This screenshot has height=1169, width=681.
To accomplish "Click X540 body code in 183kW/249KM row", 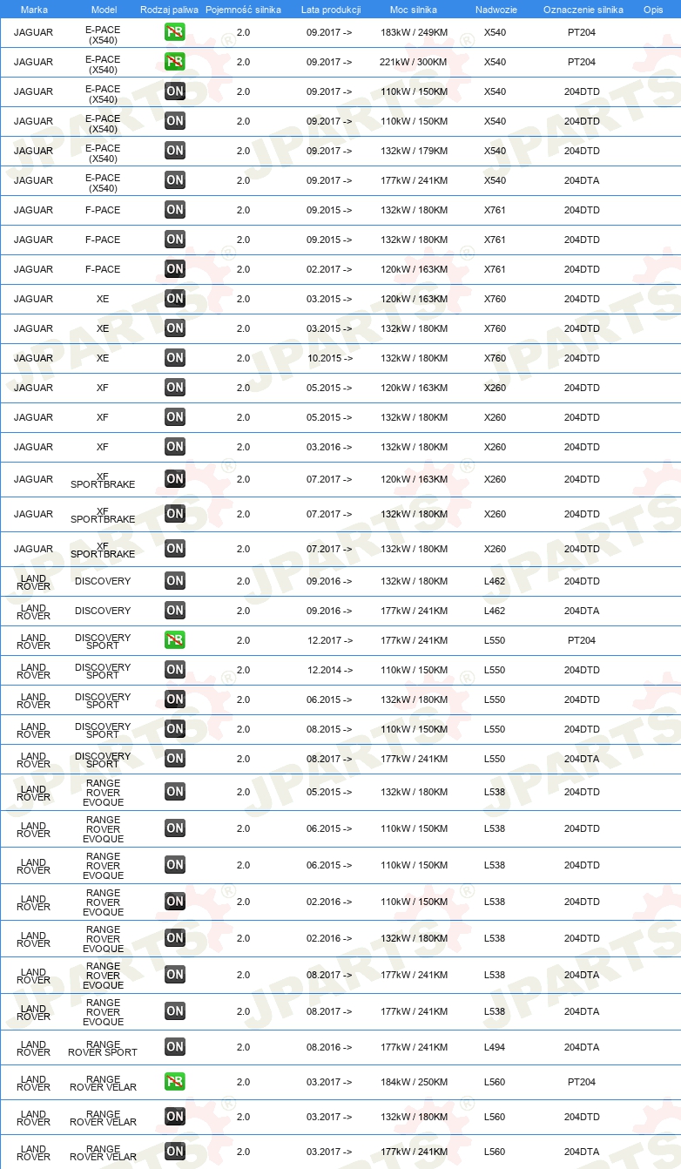I will coord(495,32).
